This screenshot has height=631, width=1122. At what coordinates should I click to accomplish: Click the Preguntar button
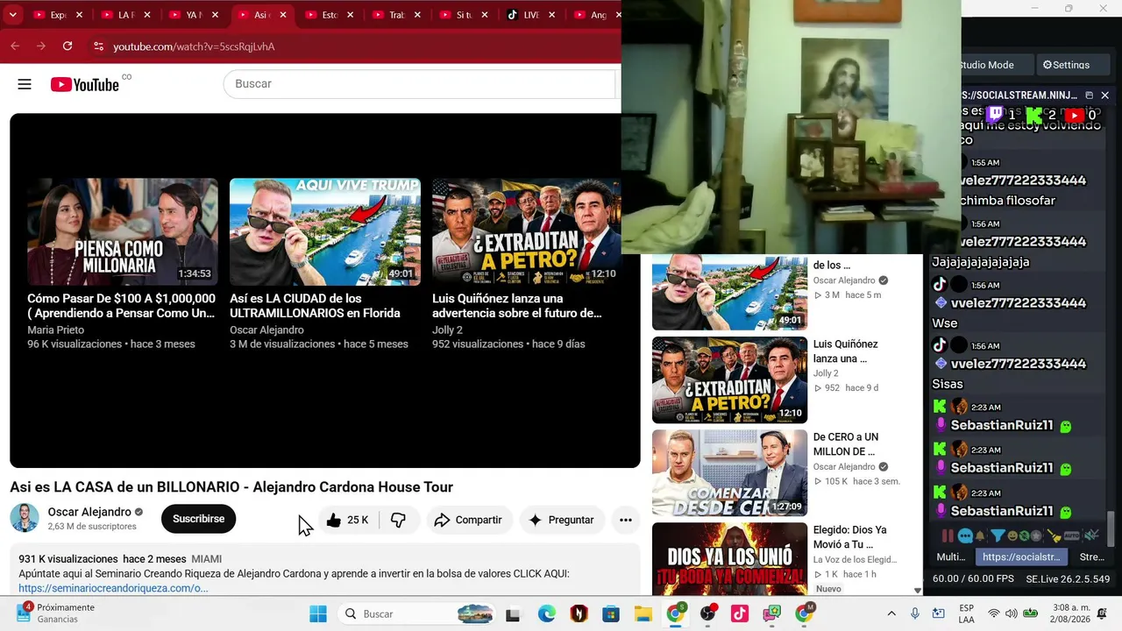tap(562, 520)
